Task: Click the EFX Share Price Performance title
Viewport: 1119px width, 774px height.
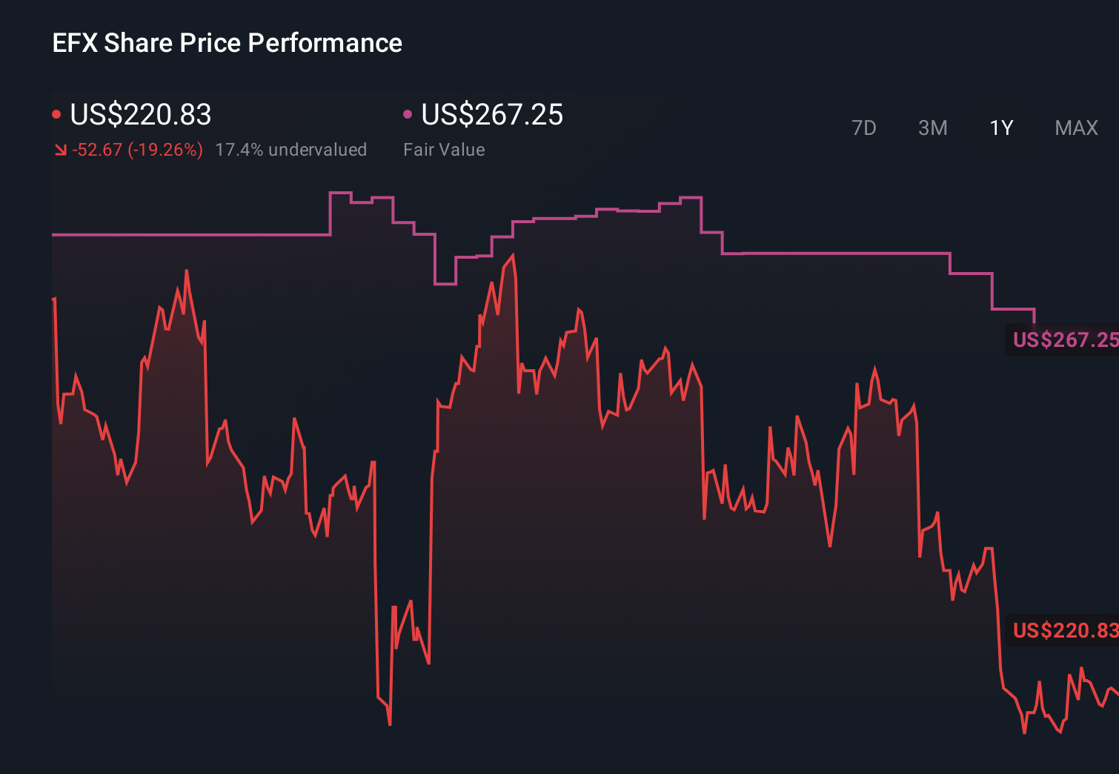Action: coord(226,42)
